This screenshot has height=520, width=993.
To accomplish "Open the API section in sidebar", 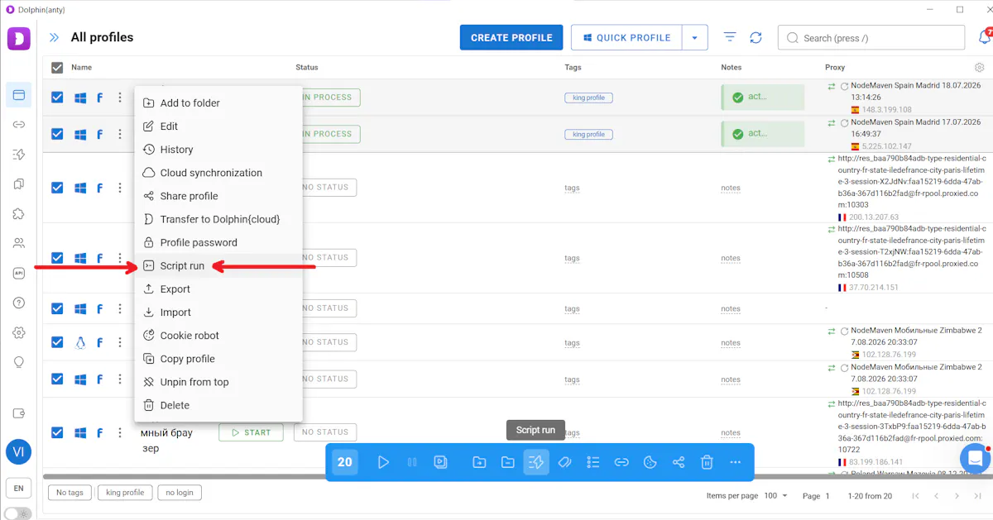I will coord(18,273).
